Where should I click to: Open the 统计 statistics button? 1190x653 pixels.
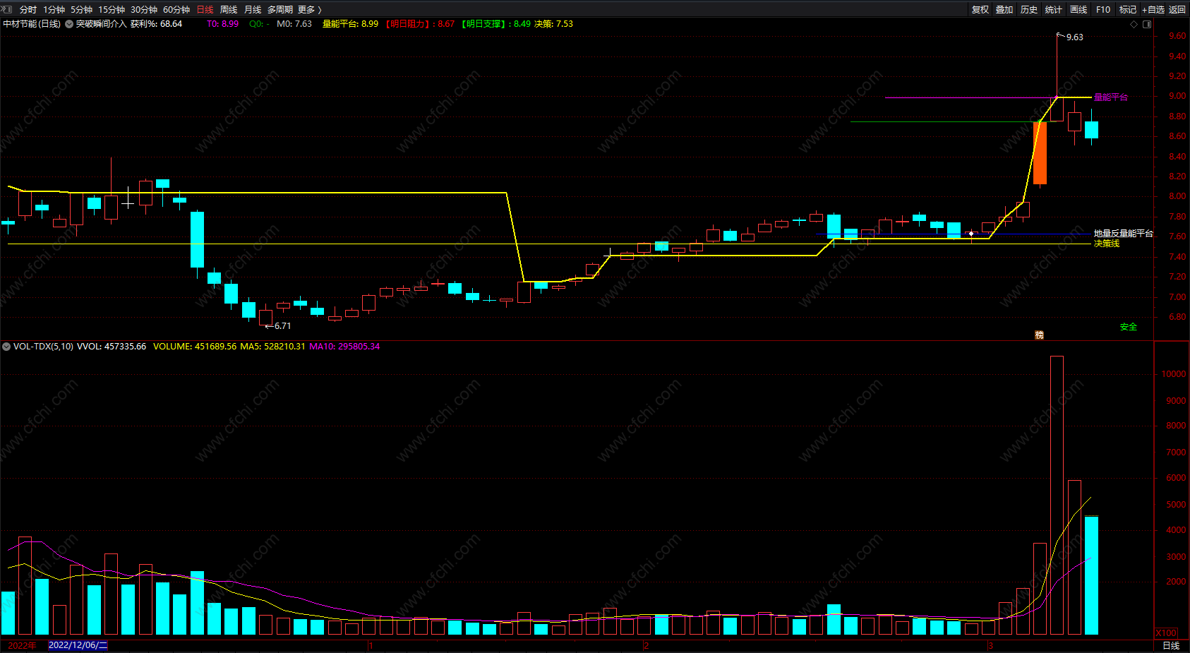tap(1054, 9)
